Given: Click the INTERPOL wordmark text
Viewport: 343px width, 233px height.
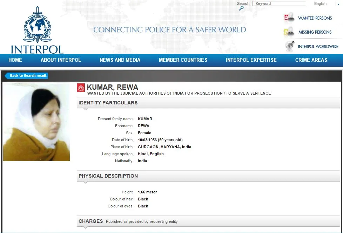Looking at the screenshot, I should click(x=38, y=50).
